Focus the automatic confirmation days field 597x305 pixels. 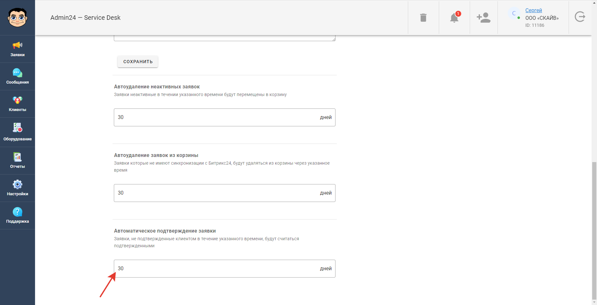225,269
